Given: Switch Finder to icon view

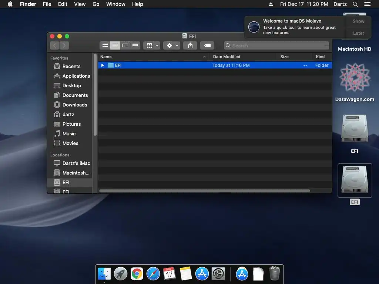Looking at the screenshot, I should point(105,45).
